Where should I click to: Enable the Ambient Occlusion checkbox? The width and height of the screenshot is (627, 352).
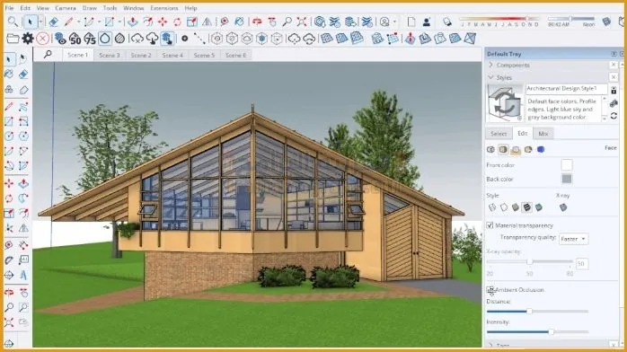[x=490, y=290]
